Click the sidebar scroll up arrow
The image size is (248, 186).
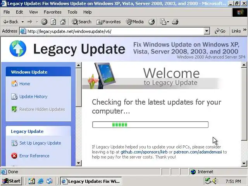click(79, 65)
